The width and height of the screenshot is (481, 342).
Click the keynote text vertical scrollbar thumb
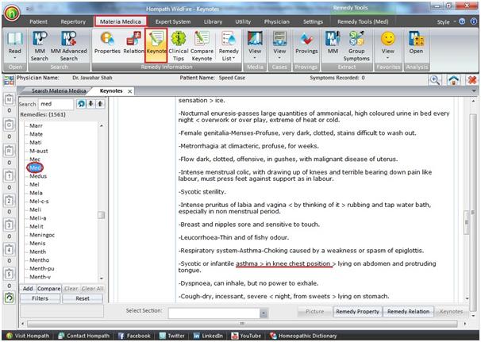click(468, 222)
